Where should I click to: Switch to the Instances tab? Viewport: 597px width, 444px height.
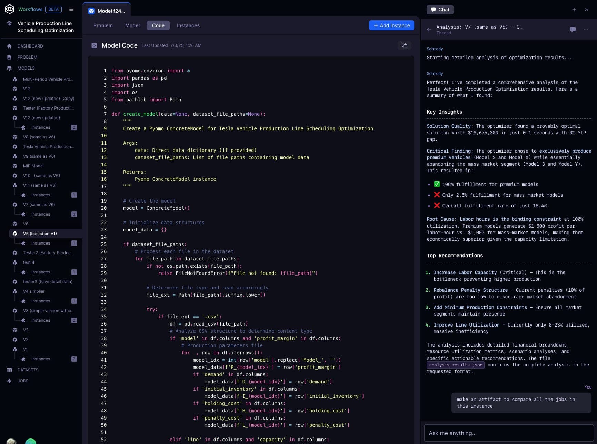[x=188, y=25]
